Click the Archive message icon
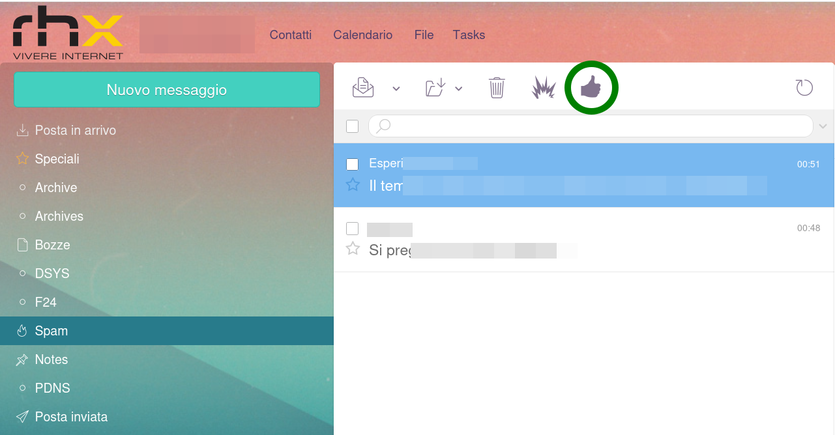The width and height of the screenshot is (835, 435). pyautogui.click(x=364, y=87)
